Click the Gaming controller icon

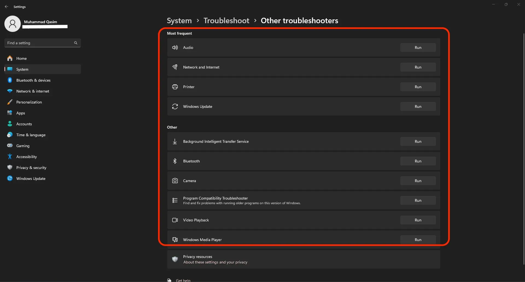pos(10,146)
